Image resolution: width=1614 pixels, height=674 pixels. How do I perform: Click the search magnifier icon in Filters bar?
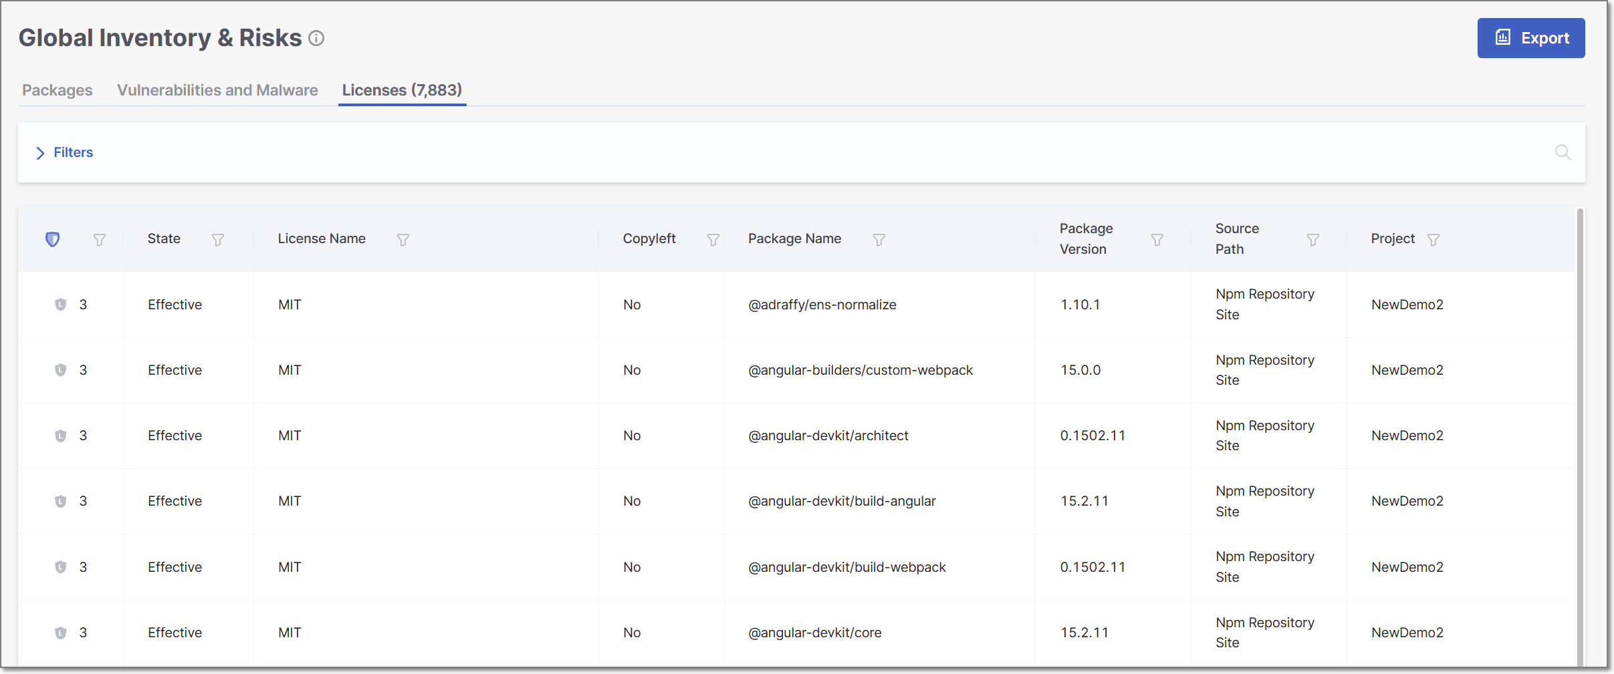(1563, 152)
